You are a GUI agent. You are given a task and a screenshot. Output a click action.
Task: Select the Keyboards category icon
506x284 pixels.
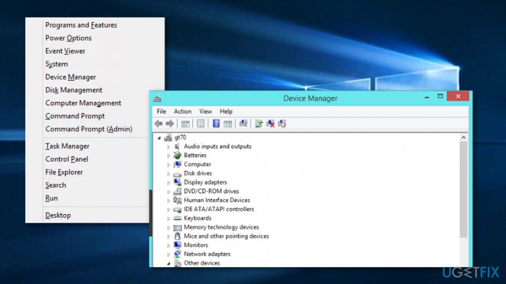click(x=177, y=218)
